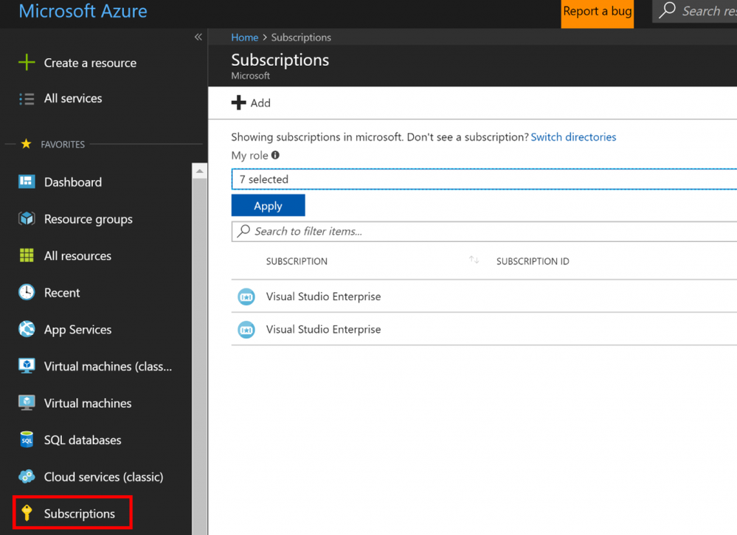Open the Recent clock icon

tap(27, 292)
